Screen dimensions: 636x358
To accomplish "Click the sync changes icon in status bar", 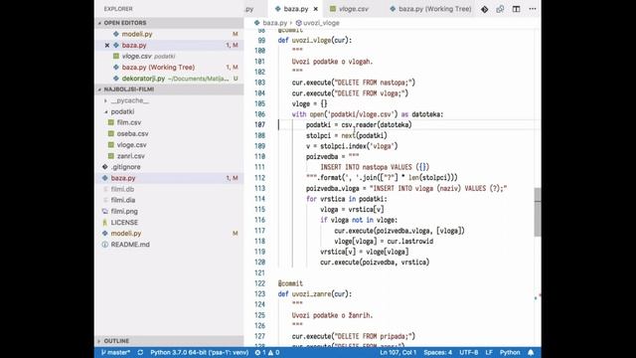I will click(x=140, y=352).
